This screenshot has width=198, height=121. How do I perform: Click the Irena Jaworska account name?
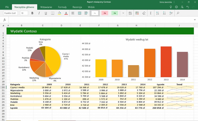tap(166, 2)
